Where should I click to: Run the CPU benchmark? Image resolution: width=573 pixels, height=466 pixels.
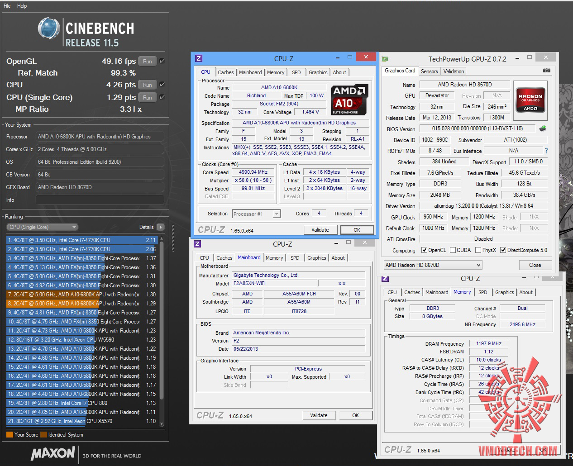[x=148, y=85]
